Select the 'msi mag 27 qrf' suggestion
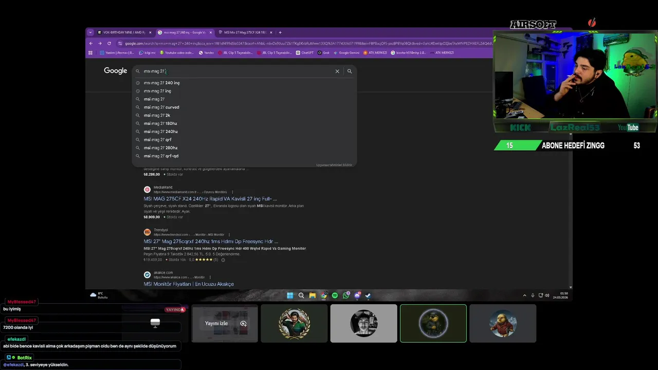 [x=244, y=140]
